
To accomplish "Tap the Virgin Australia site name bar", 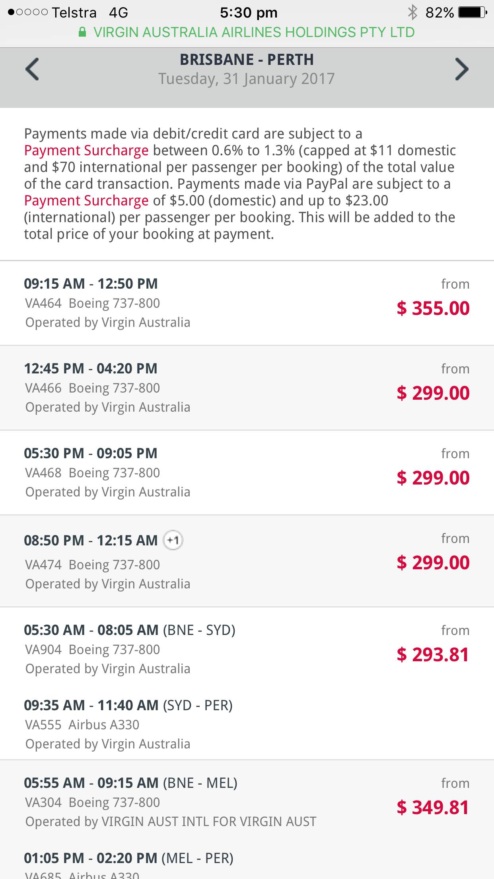I will click(x=254, y=32).
